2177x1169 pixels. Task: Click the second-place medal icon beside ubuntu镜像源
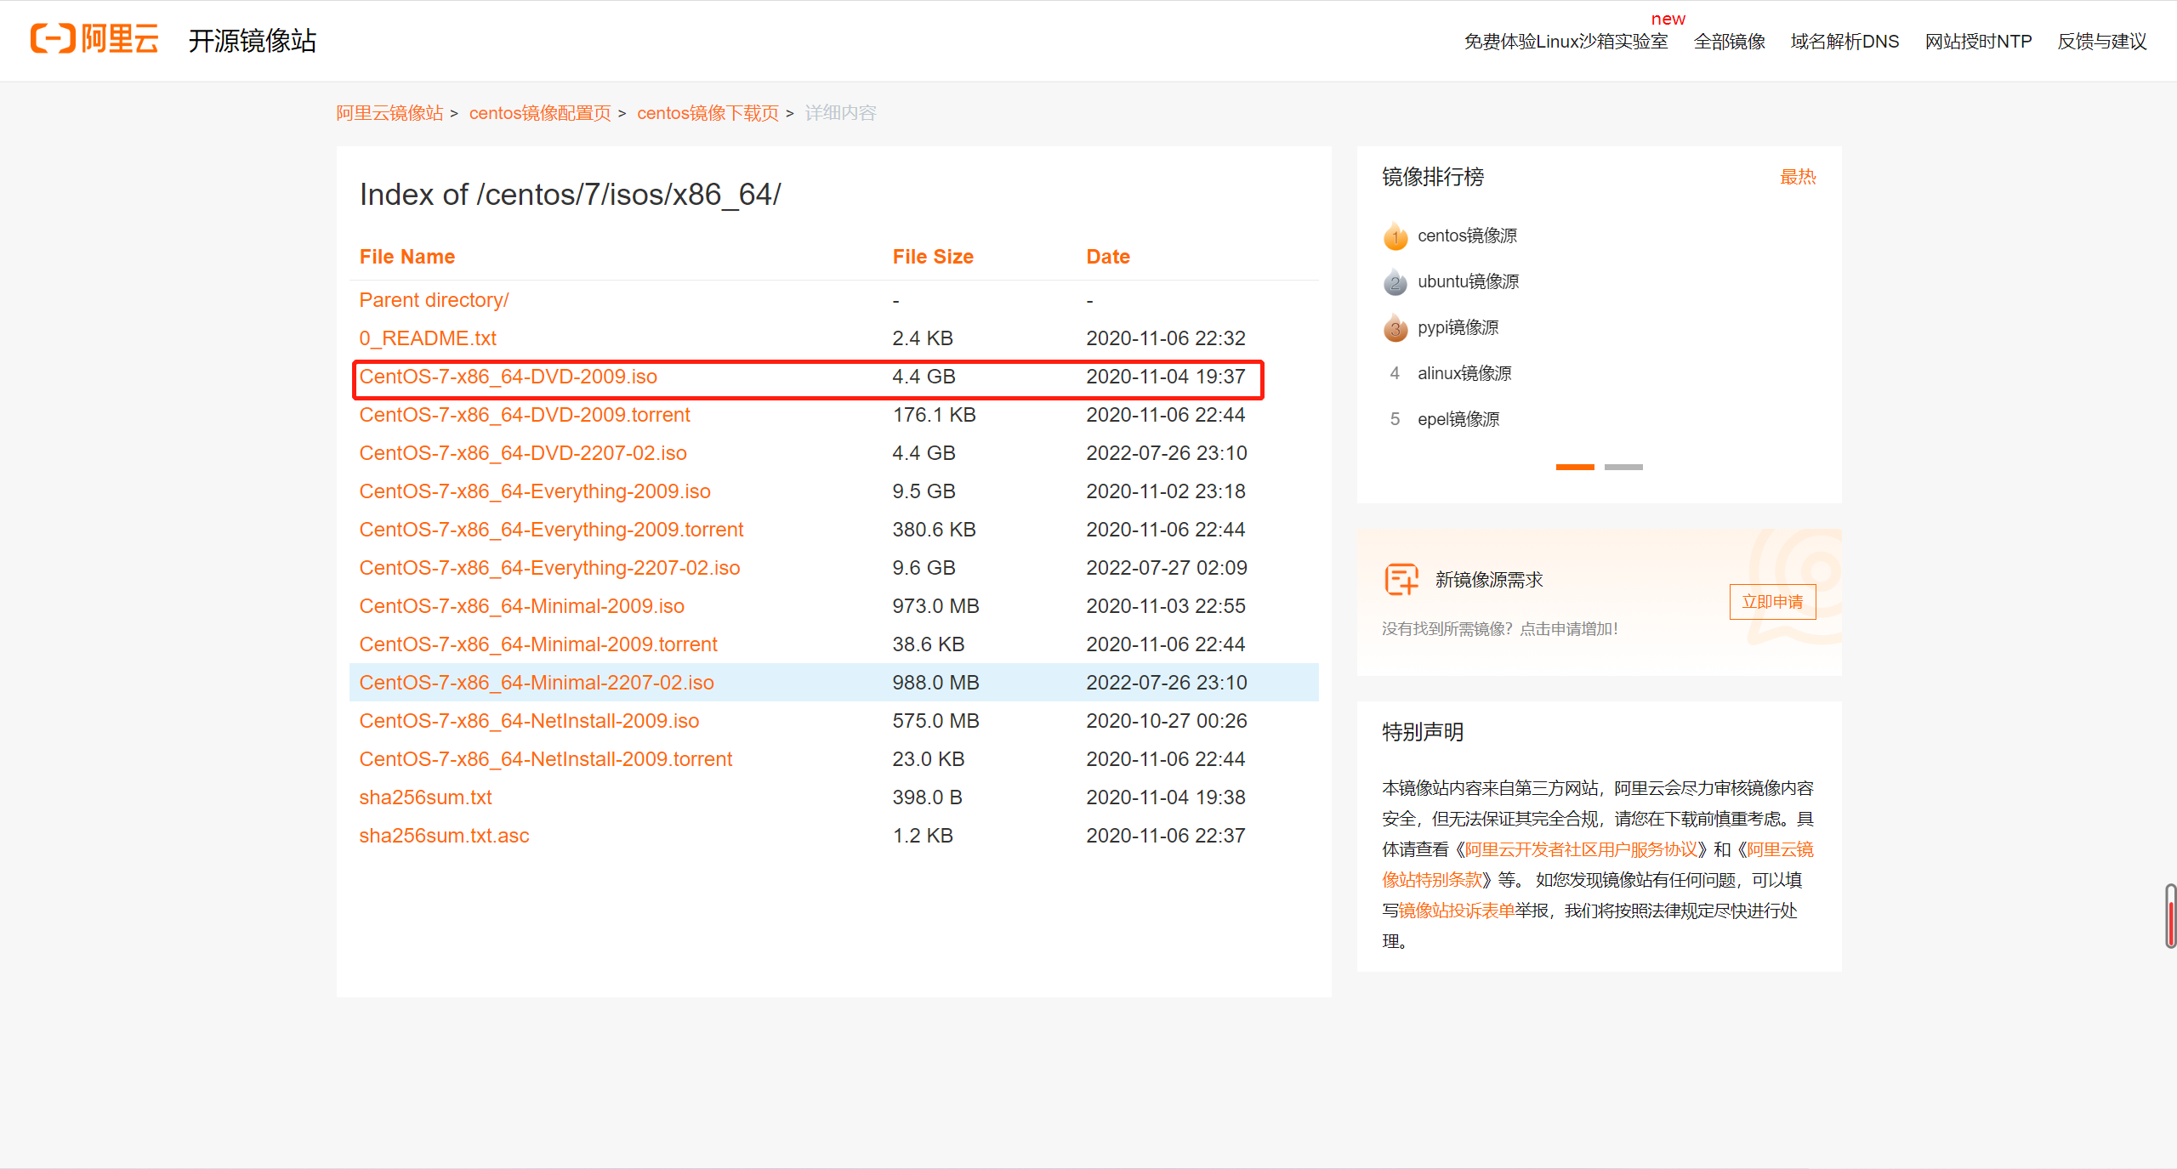point(1395,282)
